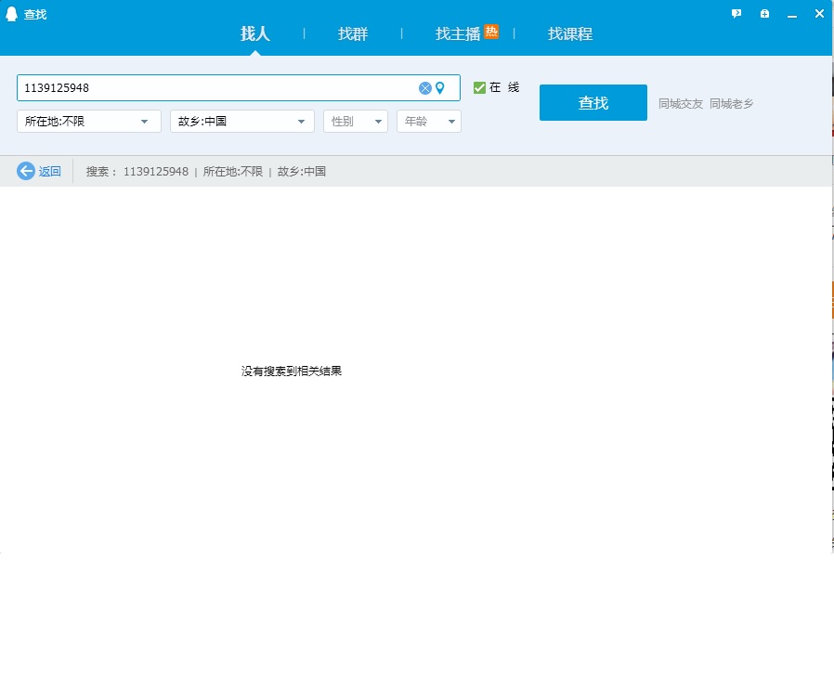This screenshot has height=691, width=834.
Task: Switch to the 找群 tab
Action: tap(353, 34)
